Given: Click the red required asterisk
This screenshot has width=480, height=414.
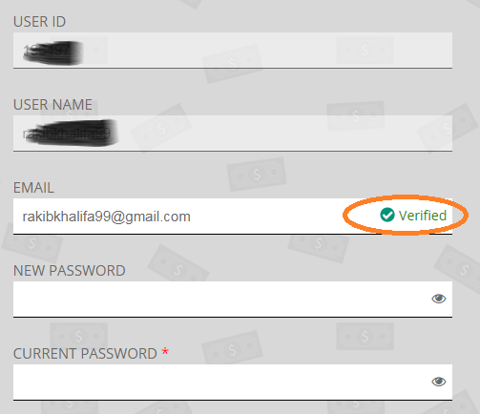Looking at the screenshot, I should pyautogui.click(x=165, y=352).
